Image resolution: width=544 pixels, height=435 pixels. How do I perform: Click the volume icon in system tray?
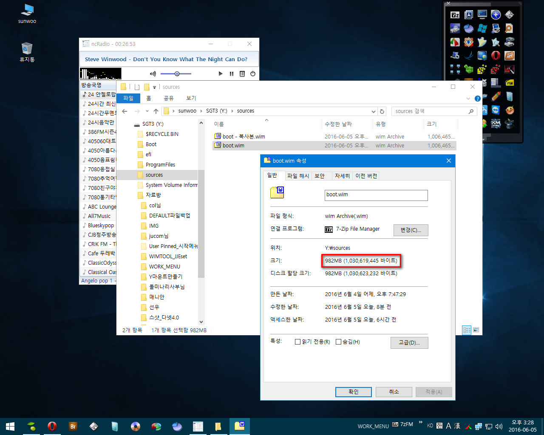tap(499, 426)
